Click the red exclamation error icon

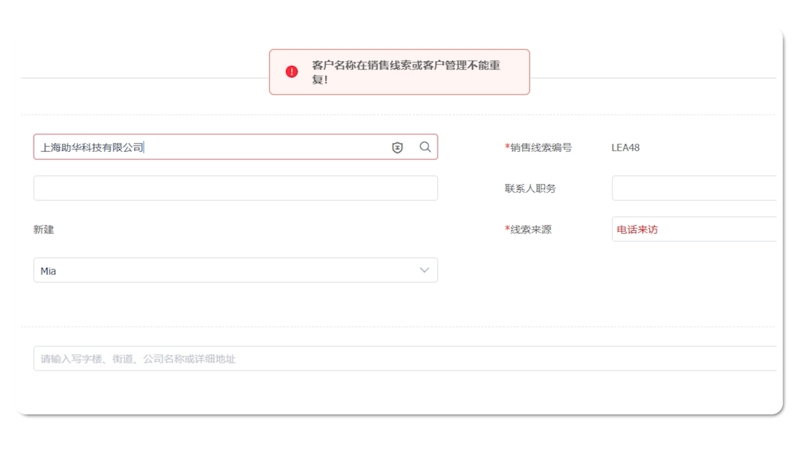click(292, 72)
